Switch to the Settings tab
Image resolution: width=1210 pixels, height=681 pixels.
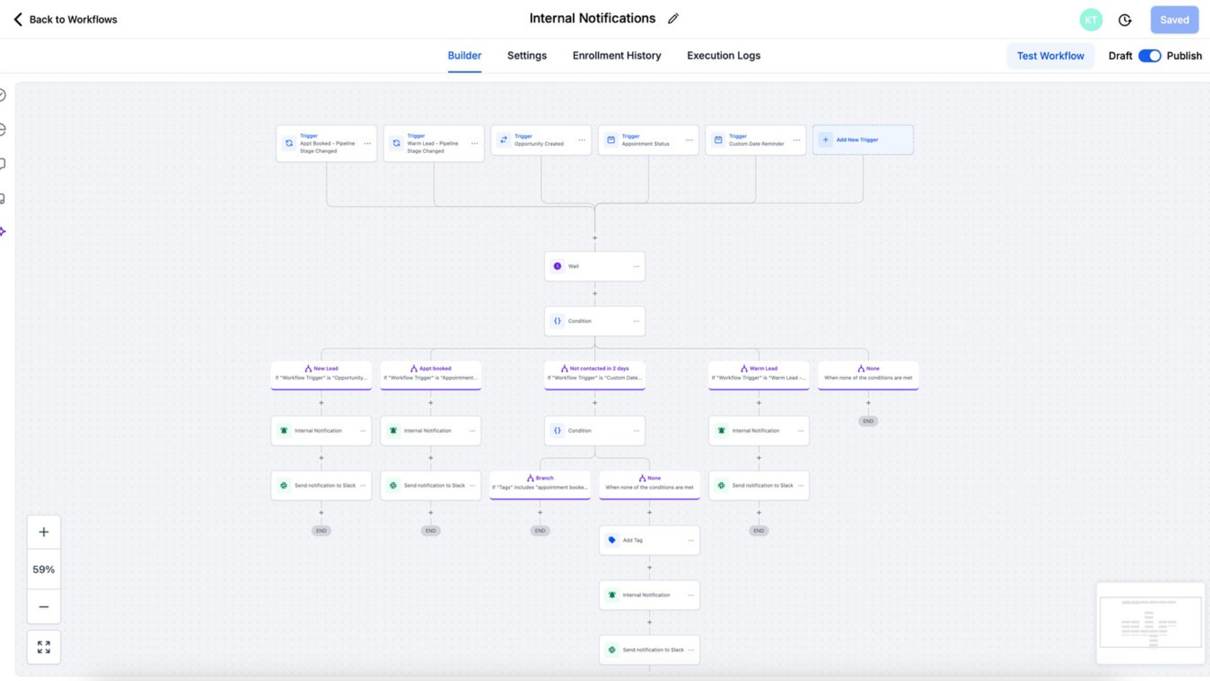tap(527, 55)
